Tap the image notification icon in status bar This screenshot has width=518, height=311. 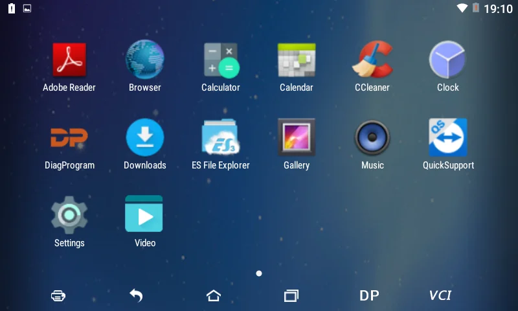27,8
